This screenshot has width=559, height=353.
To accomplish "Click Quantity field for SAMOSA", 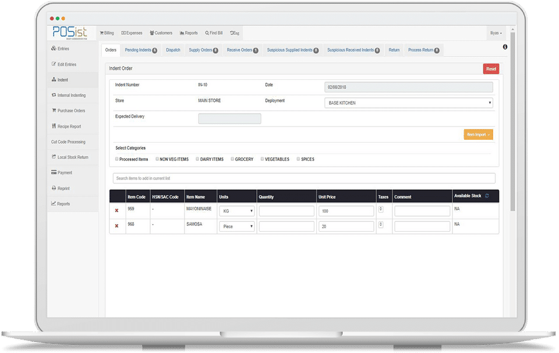I will click(286, 227).
